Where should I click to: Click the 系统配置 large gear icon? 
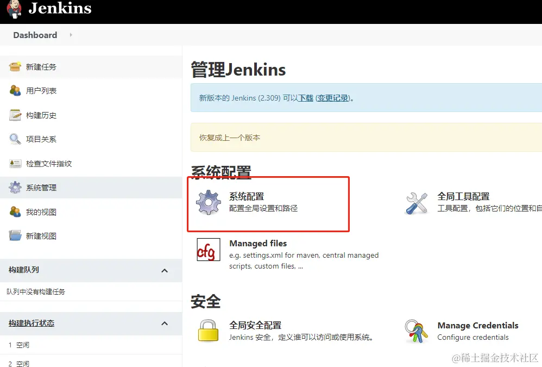point(209,202)
